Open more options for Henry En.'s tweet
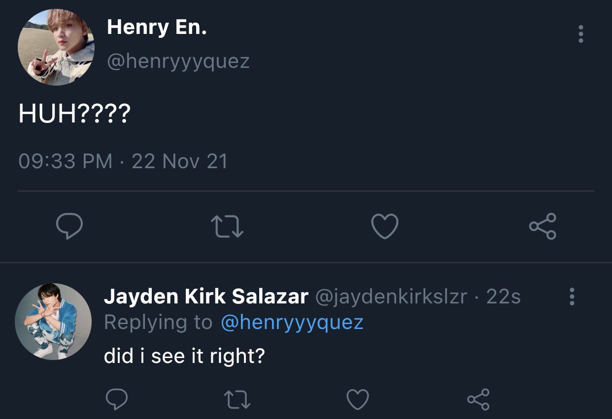 (581, 34)
